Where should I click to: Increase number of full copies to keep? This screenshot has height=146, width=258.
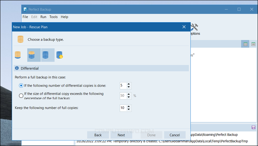(x=129, y=107)
